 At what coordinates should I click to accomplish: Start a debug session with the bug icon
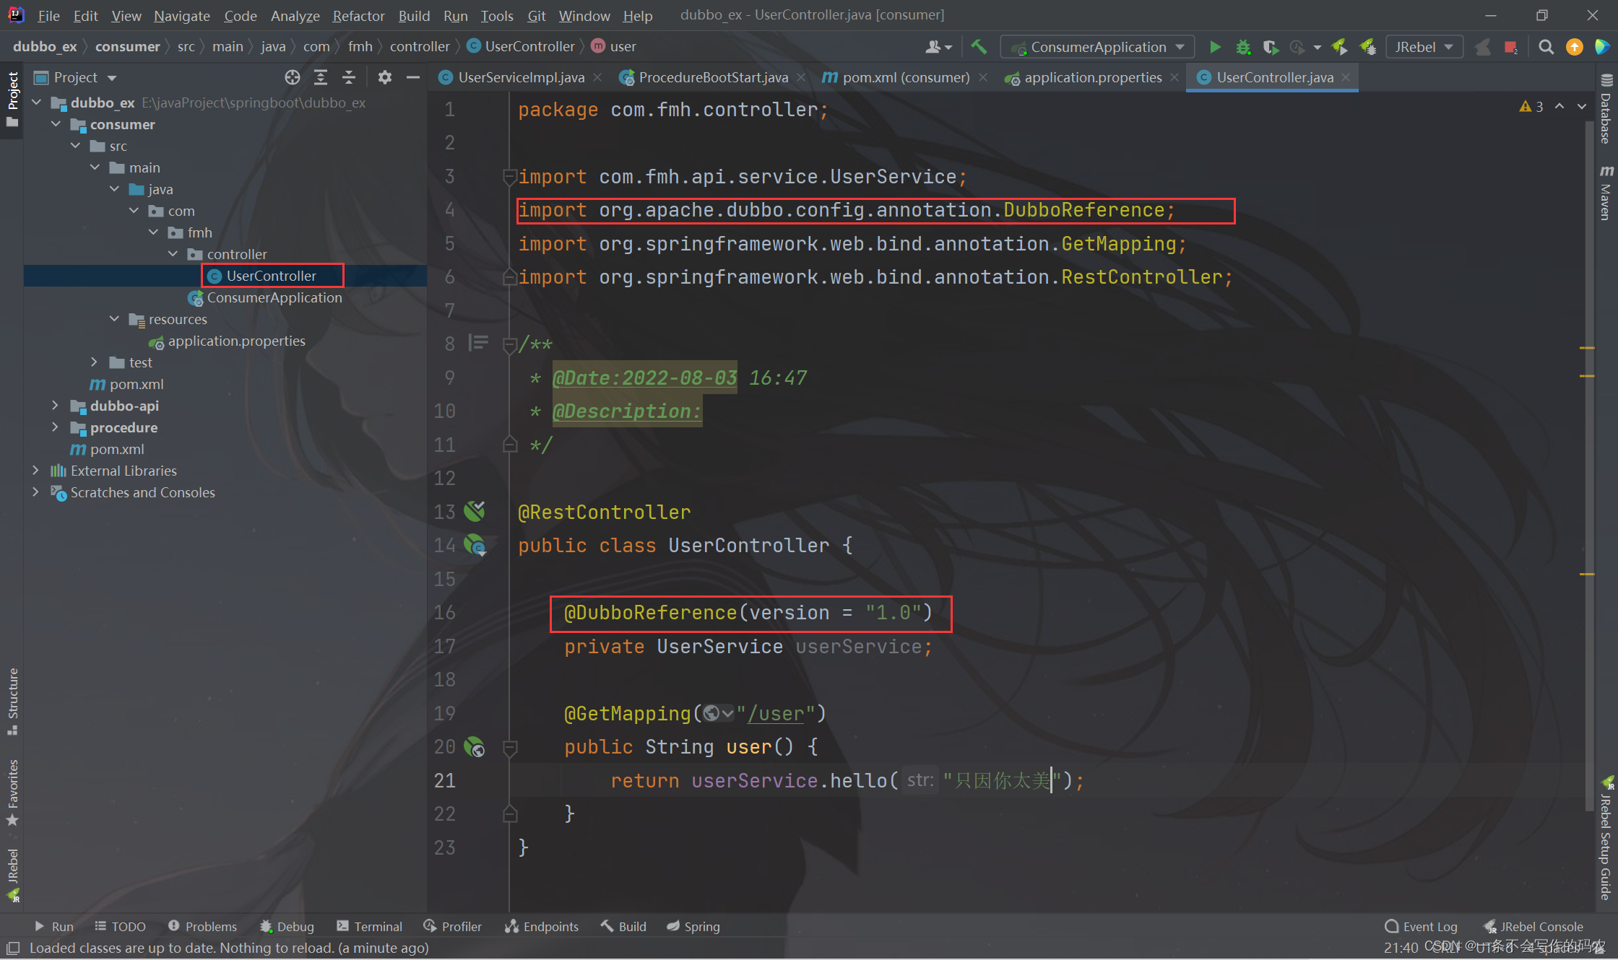[x=1243, y=46]
